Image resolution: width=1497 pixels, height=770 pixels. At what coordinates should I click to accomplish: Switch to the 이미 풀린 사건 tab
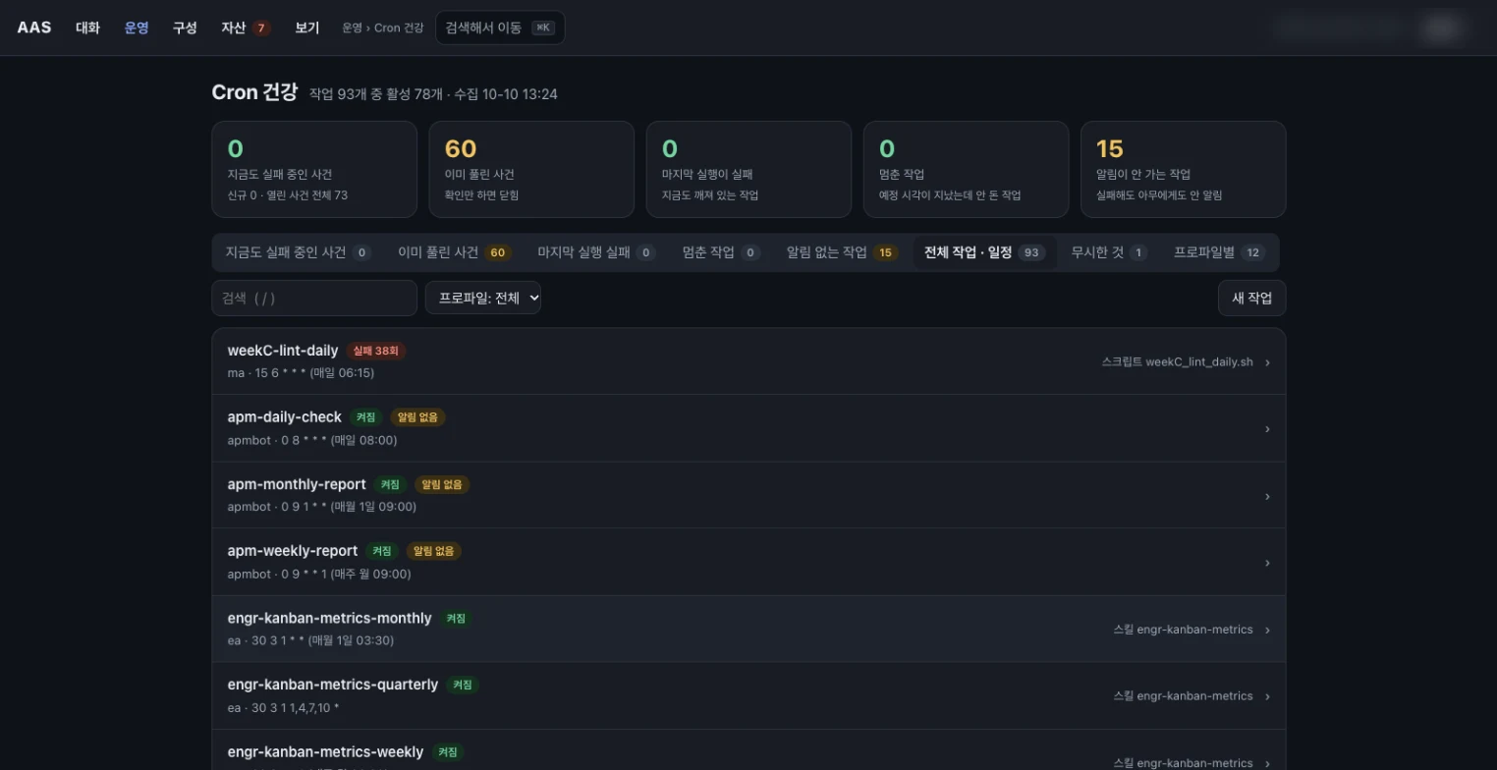pyautogui.click(x=455, y=252)
